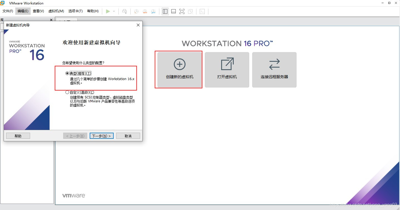The height and width of the screenshot is (210, 400).
Task: Click the console view toolbar icon
Action: click(x=202, y=11)
